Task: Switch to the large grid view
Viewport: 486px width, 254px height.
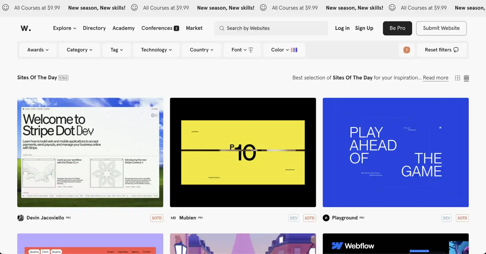Action: [x=467, y=78]
